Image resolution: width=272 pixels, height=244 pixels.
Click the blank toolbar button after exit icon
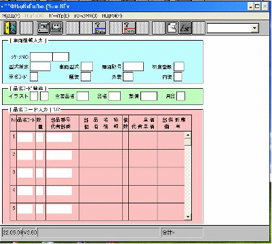tap(26, 28)
